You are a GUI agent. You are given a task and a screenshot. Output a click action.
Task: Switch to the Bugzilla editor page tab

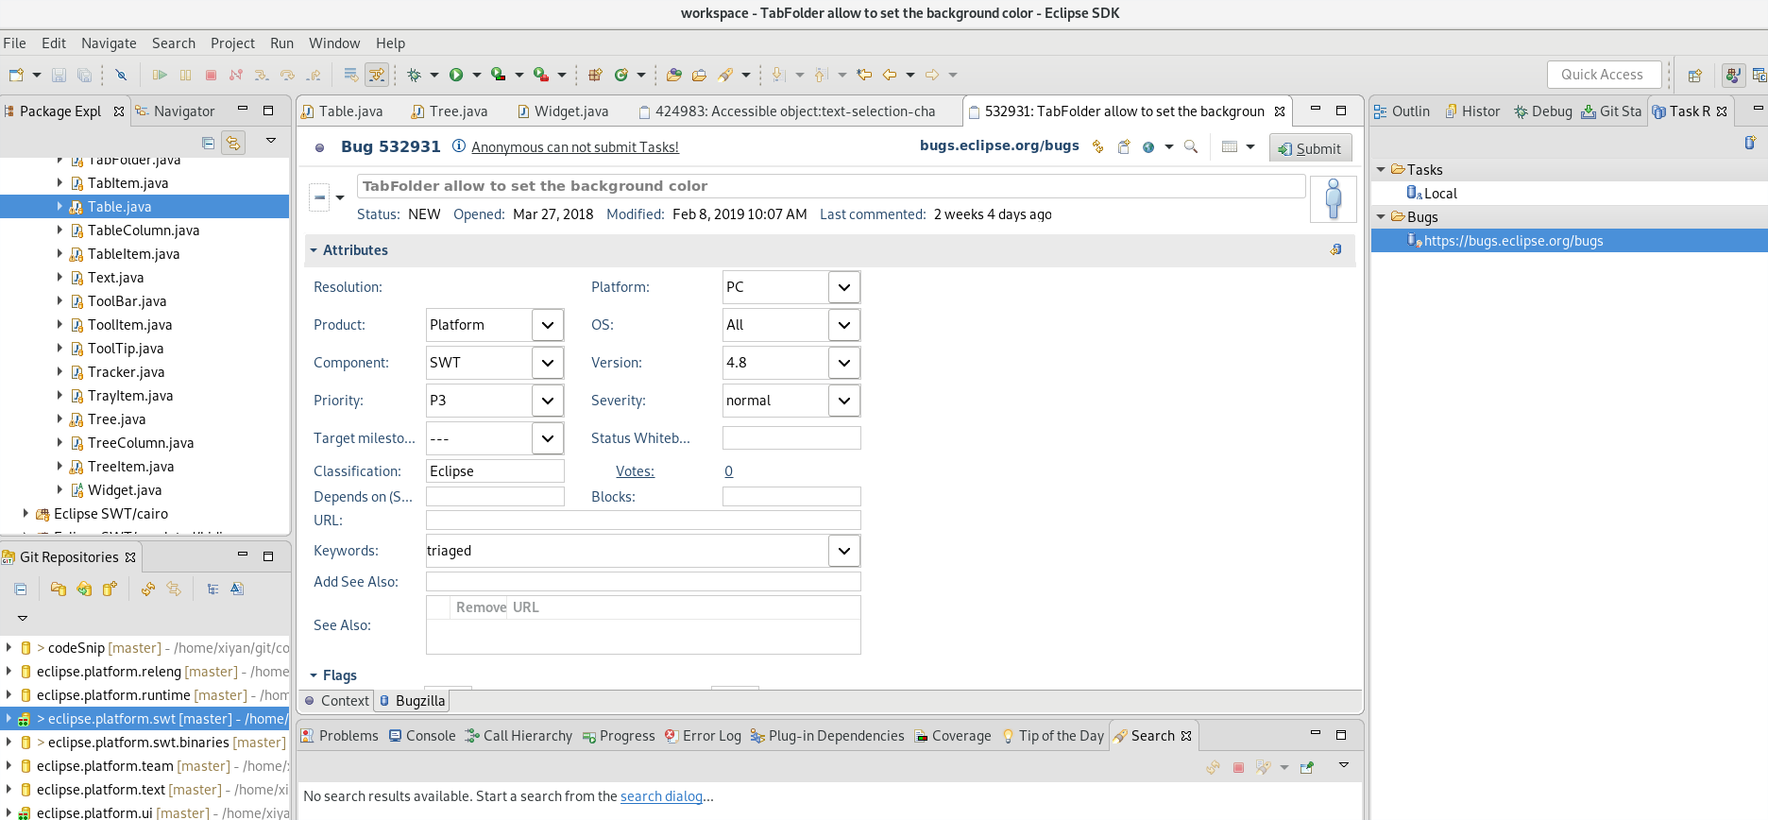pyautogui.click(x=412, y=701)
